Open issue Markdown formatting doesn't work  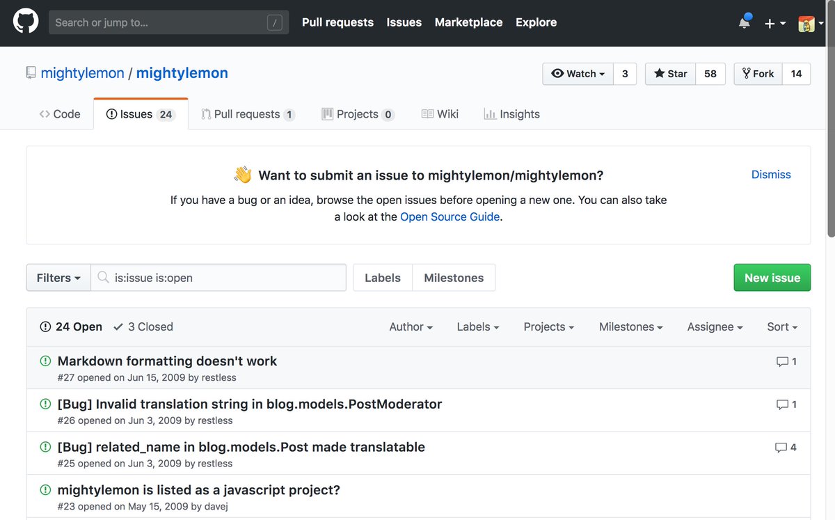167,361
